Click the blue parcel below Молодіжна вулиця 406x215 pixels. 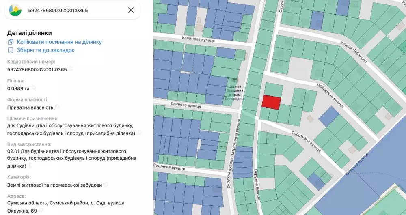[x=329, y=116]
